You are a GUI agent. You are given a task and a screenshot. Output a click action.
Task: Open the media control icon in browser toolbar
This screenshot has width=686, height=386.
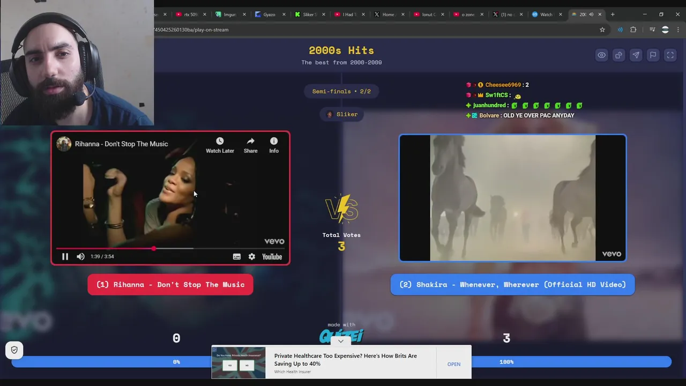652,29
